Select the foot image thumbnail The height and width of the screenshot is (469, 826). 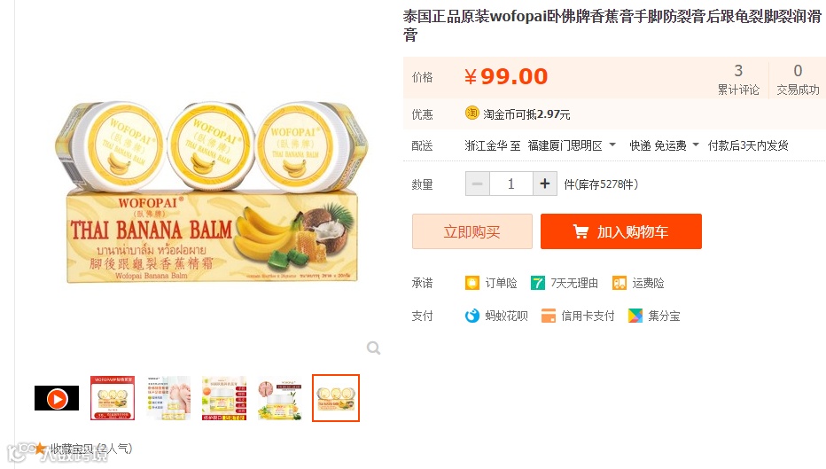coord(168,398)
